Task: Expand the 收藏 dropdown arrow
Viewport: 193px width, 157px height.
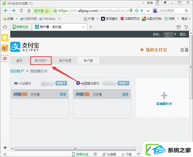Action: point(16,19)
